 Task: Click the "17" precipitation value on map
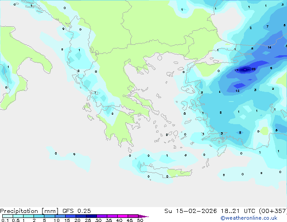(236, 70)
